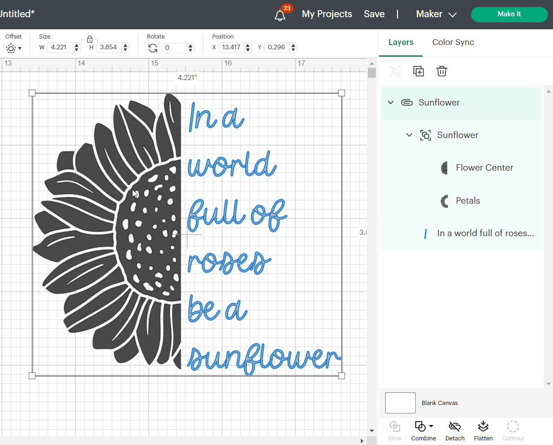The image size is (553, 445).
Task: Click the Delete trash icon
Action: coord(441,71)
